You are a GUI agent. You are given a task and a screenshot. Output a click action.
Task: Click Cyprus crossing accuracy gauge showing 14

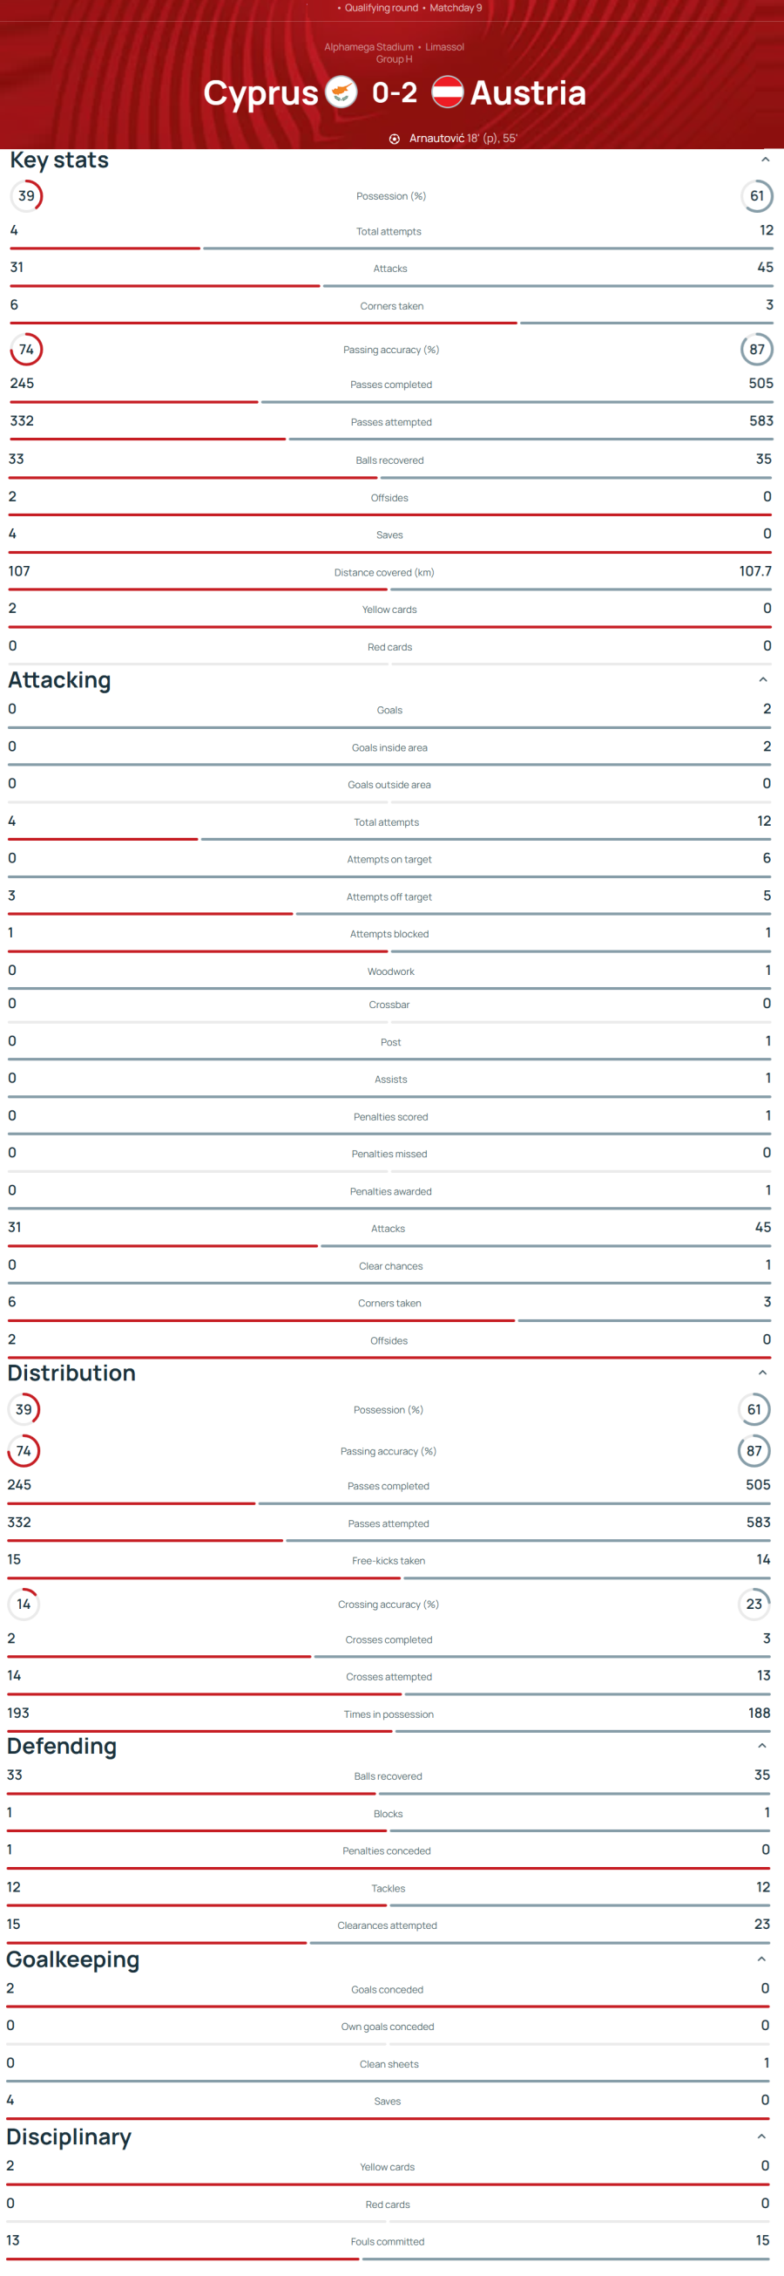[x=24, y=1604]
